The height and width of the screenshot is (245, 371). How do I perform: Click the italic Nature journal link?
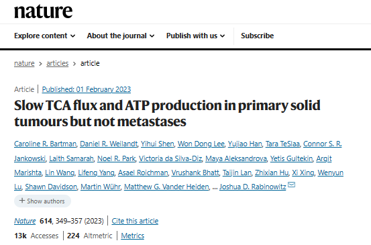(x=25, y=221)
